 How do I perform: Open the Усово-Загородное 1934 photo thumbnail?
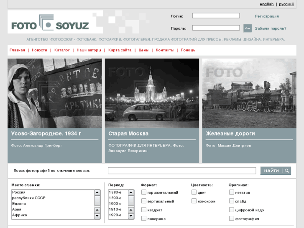tap(55, 93)
